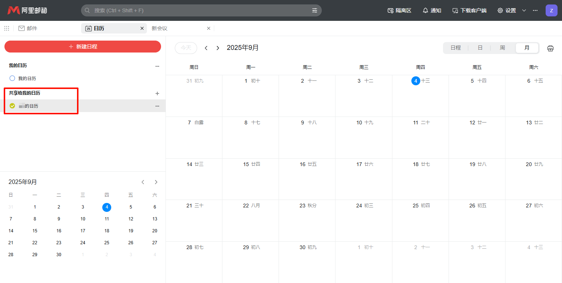Switch to week (周) view

(502, 48)
